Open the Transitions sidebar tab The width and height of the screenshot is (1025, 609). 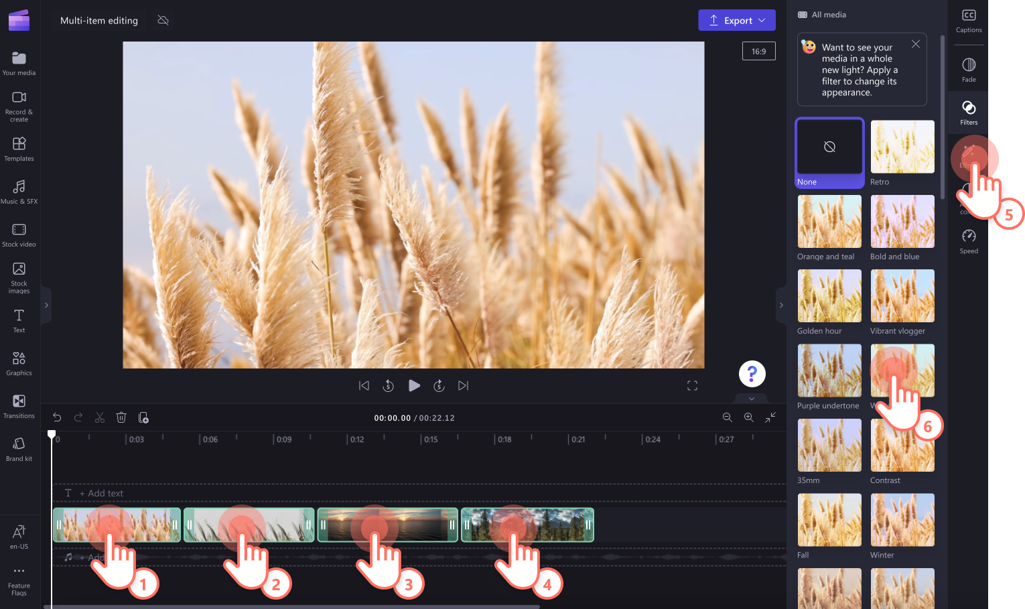(19, 406)
